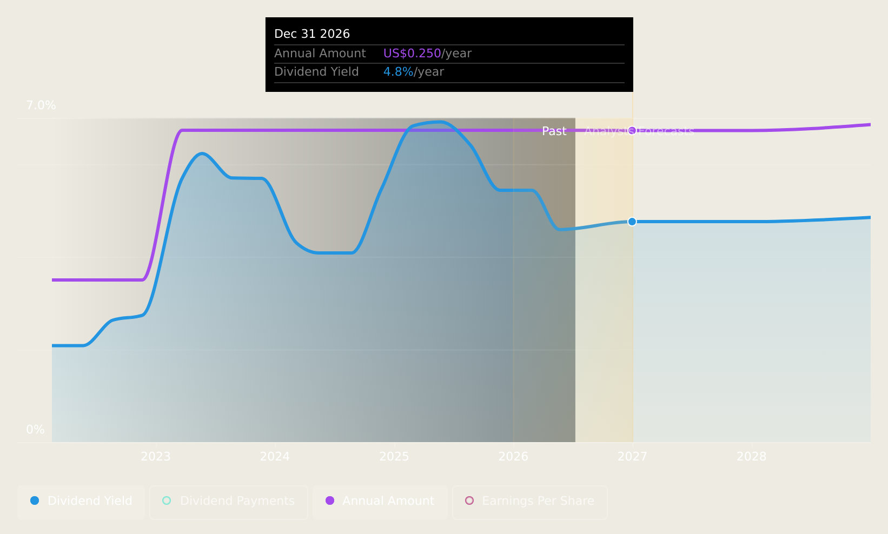Click the teal Dividend Payments legend circle

click(x=167, y=500)
